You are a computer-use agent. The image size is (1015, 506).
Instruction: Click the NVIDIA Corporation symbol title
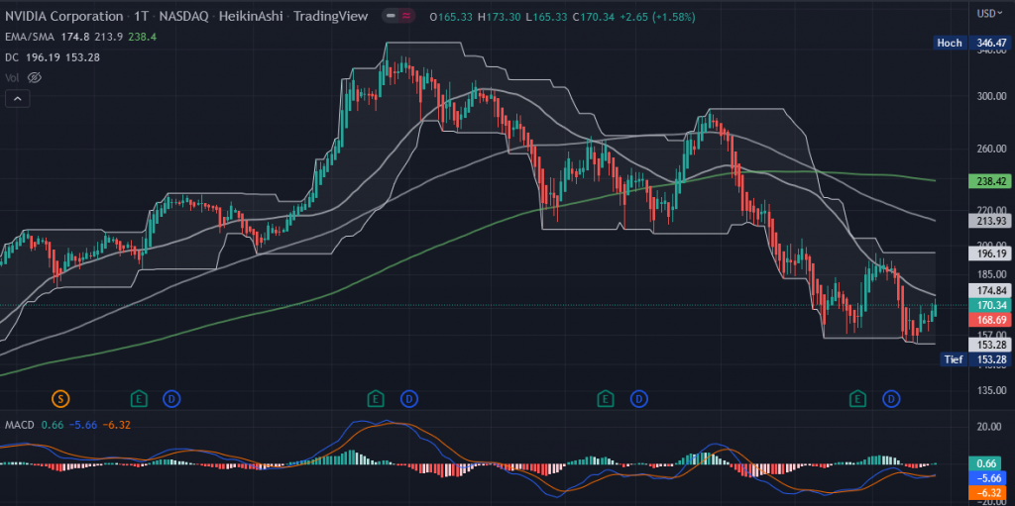64,16
